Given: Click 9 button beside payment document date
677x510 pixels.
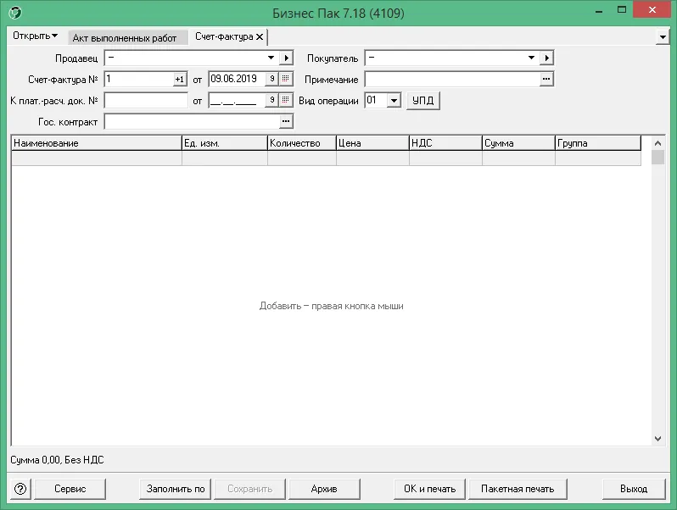Looking at the screenshot, I should point(272,100).
